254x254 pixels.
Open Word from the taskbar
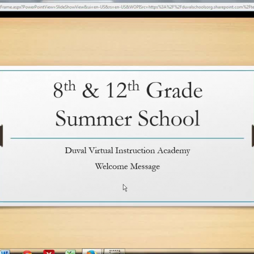click(x=5, y=252)
